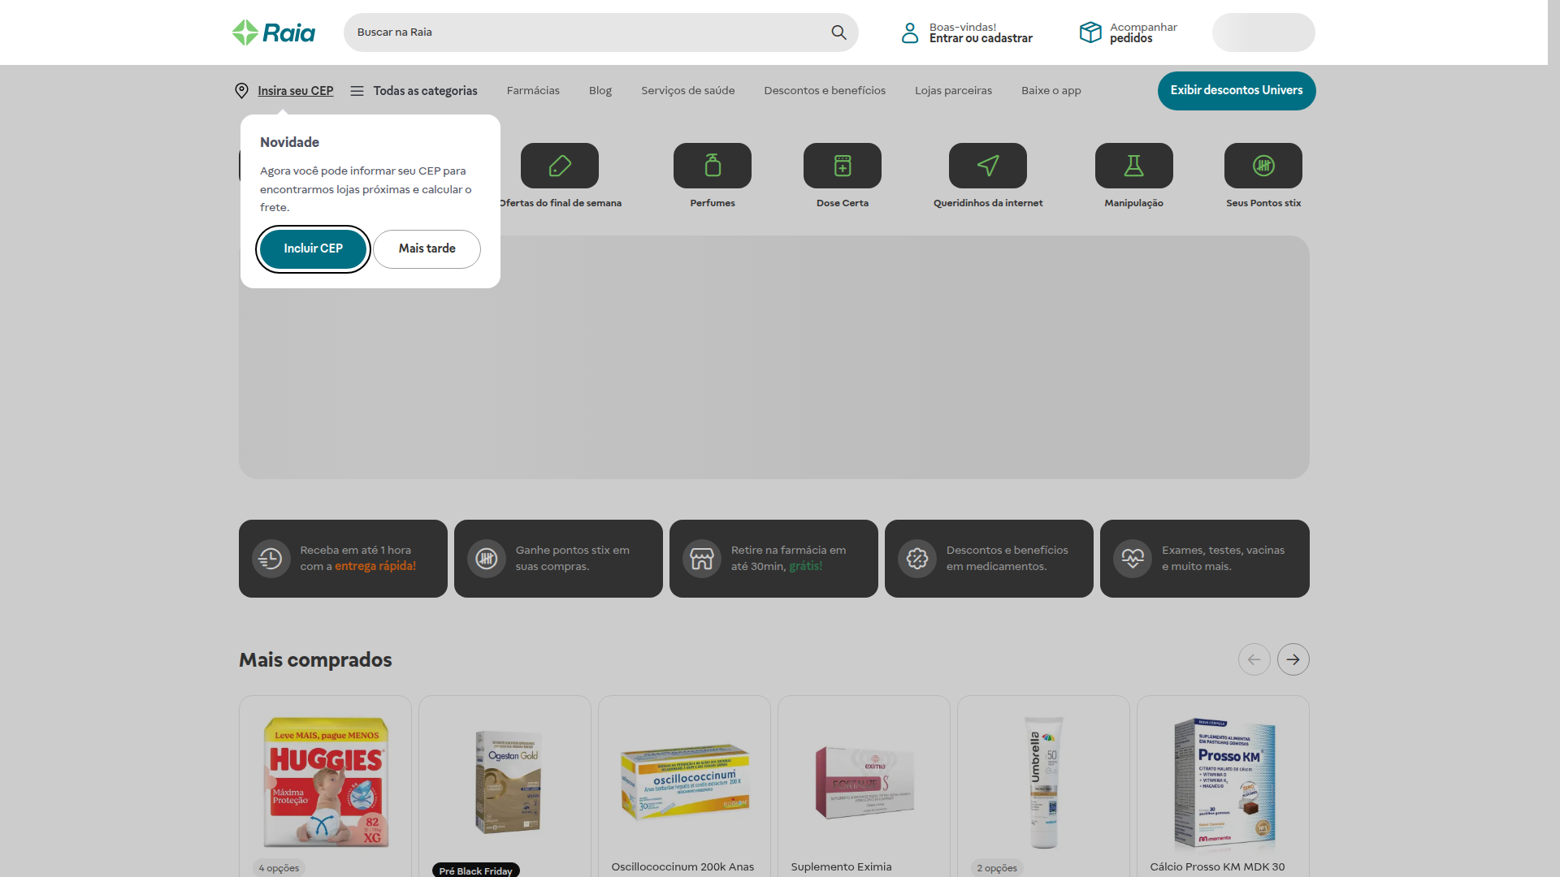Click the Incluir CEP button
Viewport: 1560px width, 877px height.
(313, 248)
